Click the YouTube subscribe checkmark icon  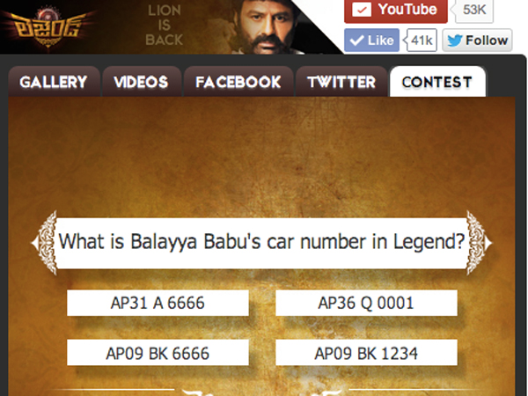pyautogui.click(x=362, y=10)
